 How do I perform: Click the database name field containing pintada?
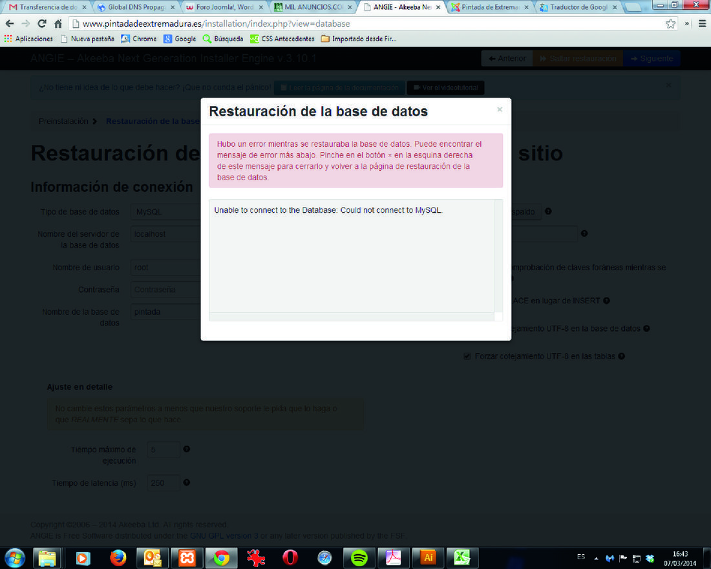165,312
